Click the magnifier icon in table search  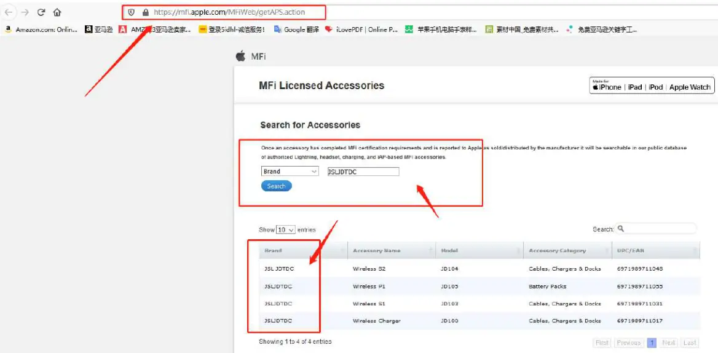(621, 228)
